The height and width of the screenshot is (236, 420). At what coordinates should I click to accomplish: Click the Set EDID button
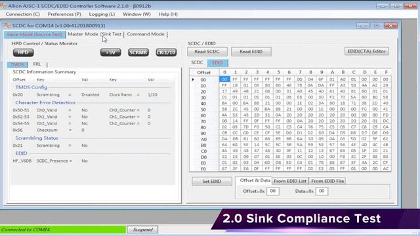pyautogui.click(x=211, y=182)
